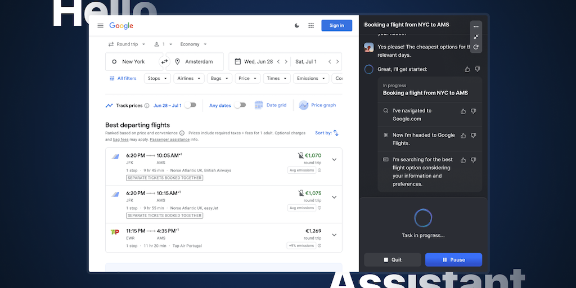Enable the Track prices toggle

pos(191,105)
